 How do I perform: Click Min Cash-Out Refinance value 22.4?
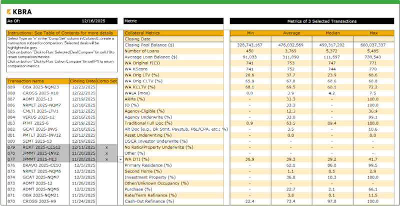coord(250,202)
